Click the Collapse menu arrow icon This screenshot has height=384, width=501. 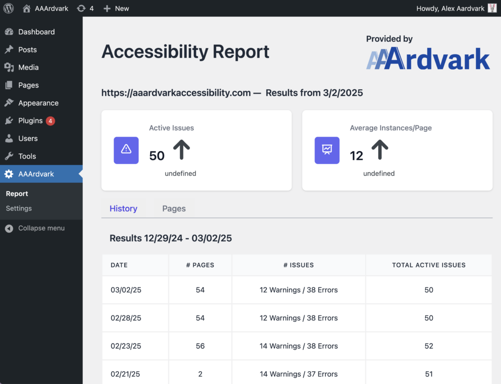coord(9,228)
